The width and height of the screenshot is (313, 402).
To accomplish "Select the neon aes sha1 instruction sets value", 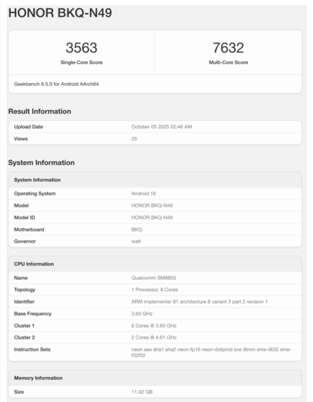I will click(211, 352).
